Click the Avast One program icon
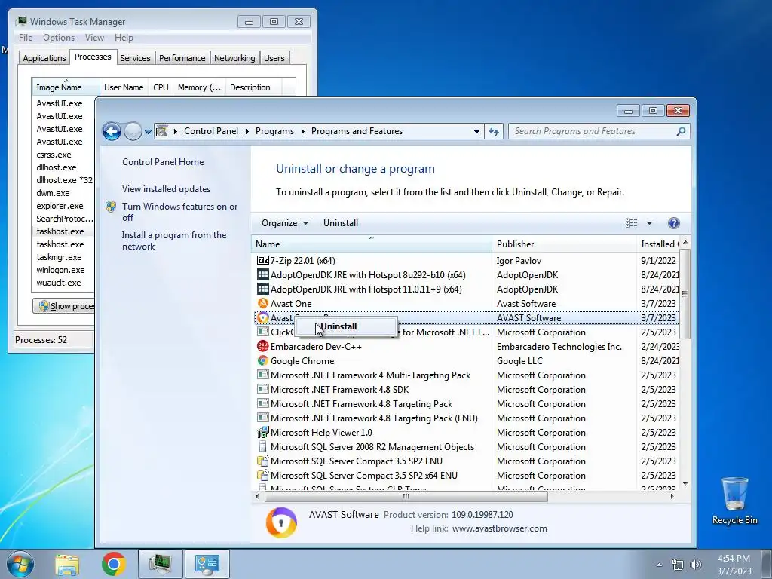This screenshot has height=579, width=772. point(263,303)
